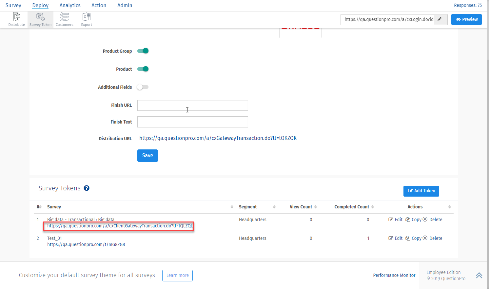Sort tokens by the Survey column arrows
The image size is (489, 289).
point(232,207)
